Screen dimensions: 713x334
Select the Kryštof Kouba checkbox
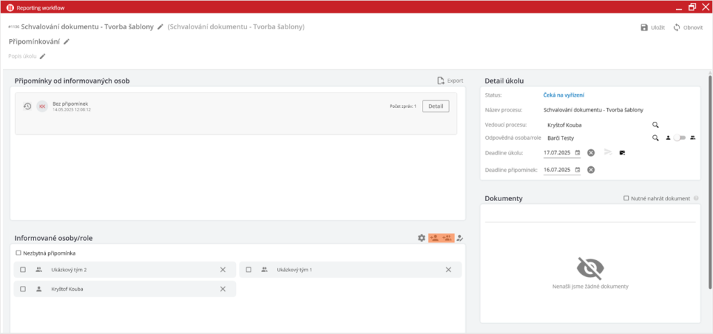coord(23,289)
